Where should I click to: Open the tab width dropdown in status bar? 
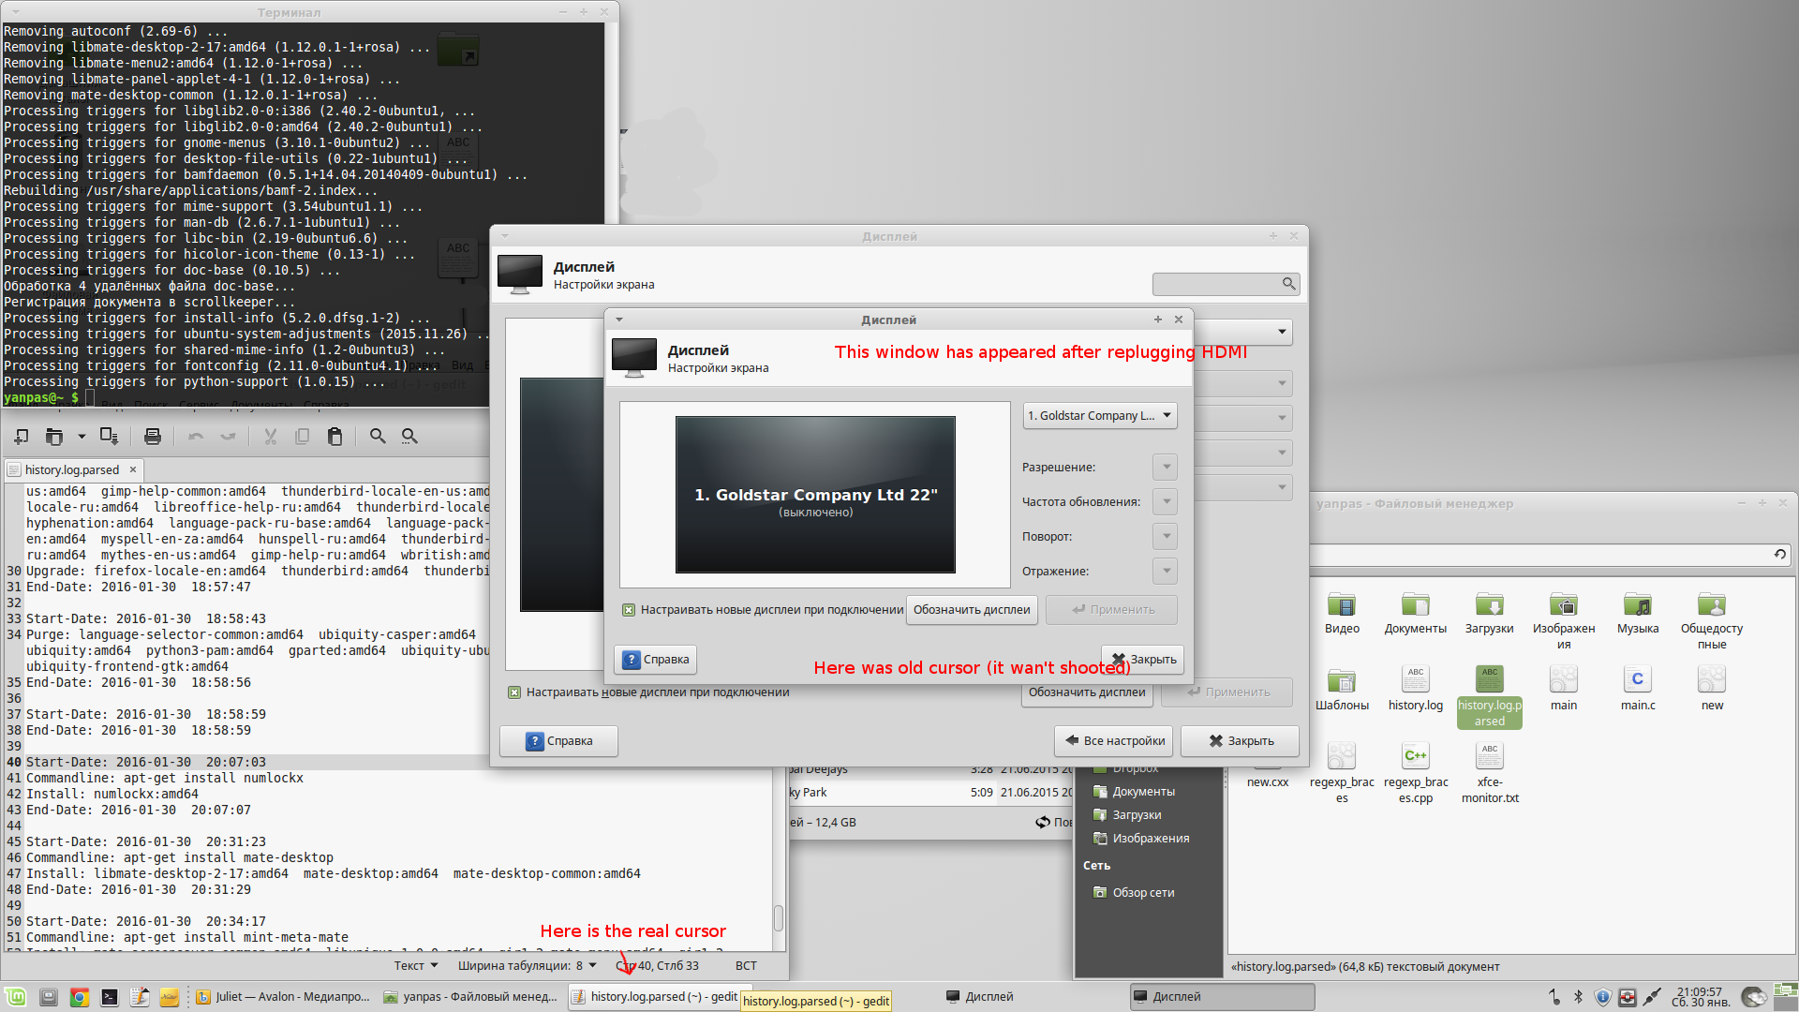[x=528, y=966]
